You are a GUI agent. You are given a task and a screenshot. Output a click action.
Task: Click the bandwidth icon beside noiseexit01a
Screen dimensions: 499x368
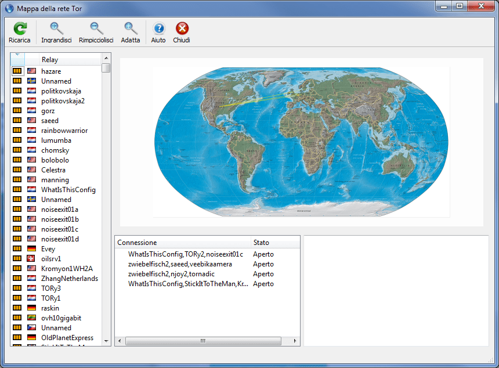(x=17, y=209)
